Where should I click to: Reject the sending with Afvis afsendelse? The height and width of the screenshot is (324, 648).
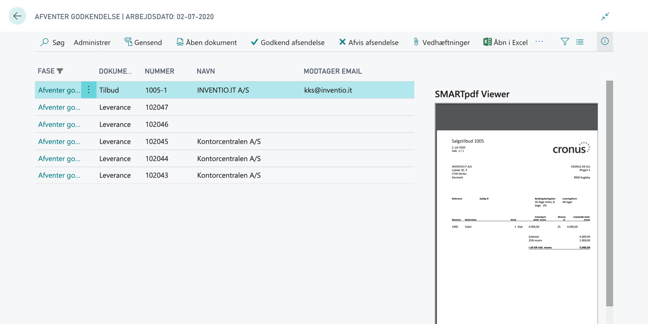[x=368, y=42]
